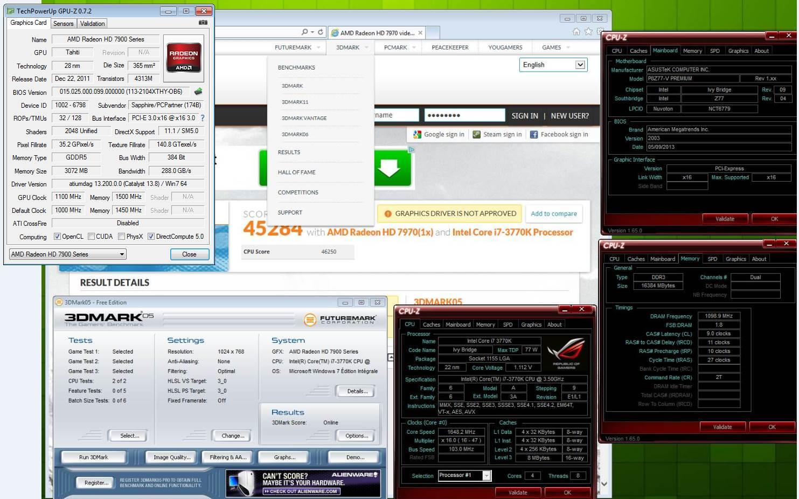Toggle the PhysX checkbox
The image size is (799, 499).
pyautogui.click(x=121, y=237)
